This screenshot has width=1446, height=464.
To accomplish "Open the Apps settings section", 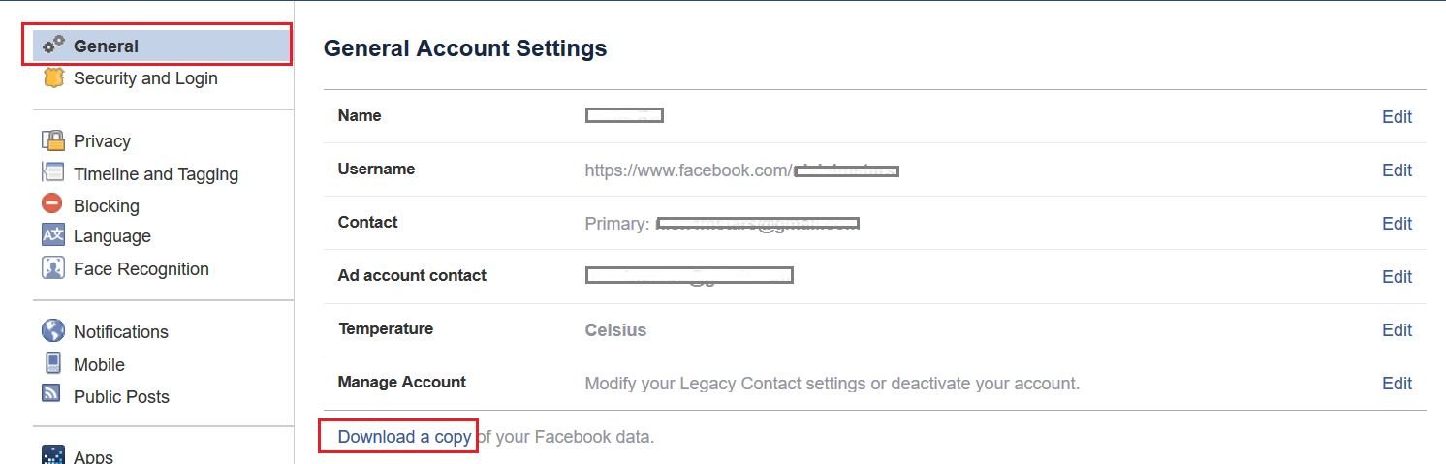I will pyautogui.click(x=93, y=455).
